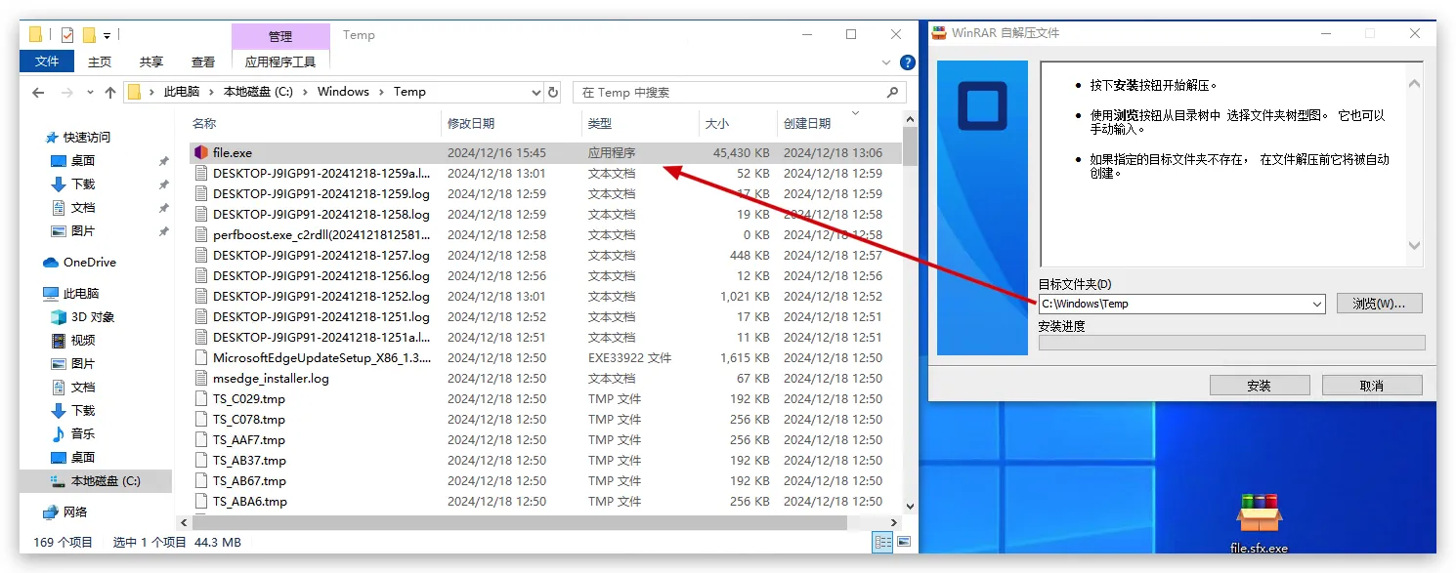
Task: Open the 查看 ribbon tab
Action: 202,61
